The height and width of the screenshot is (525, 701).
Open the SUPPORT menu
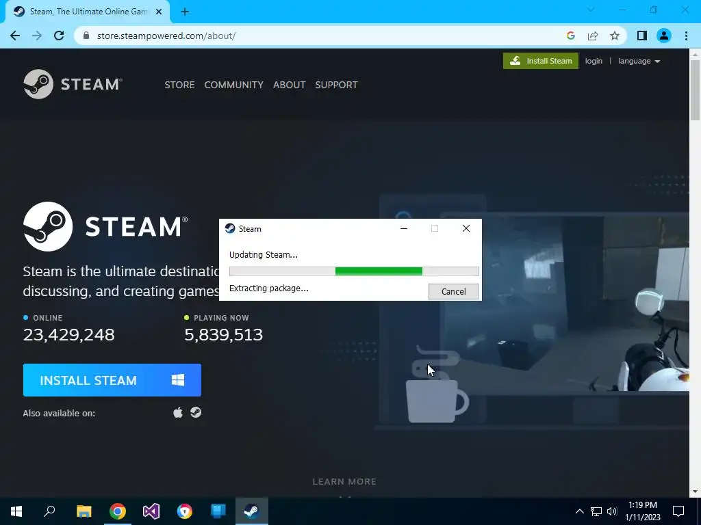point(336,85)
